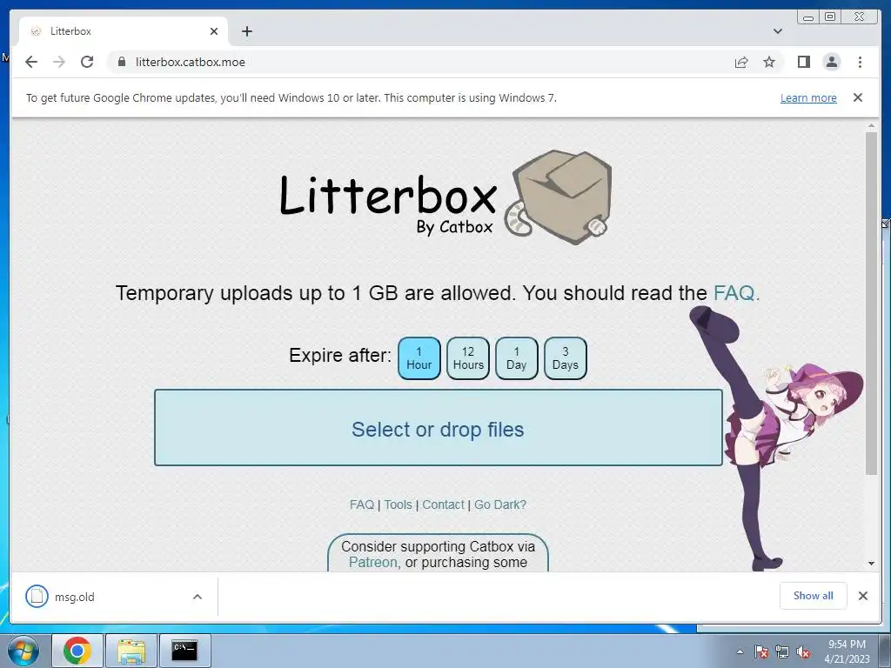Close the Litterbox tab

tap(214, 31)
